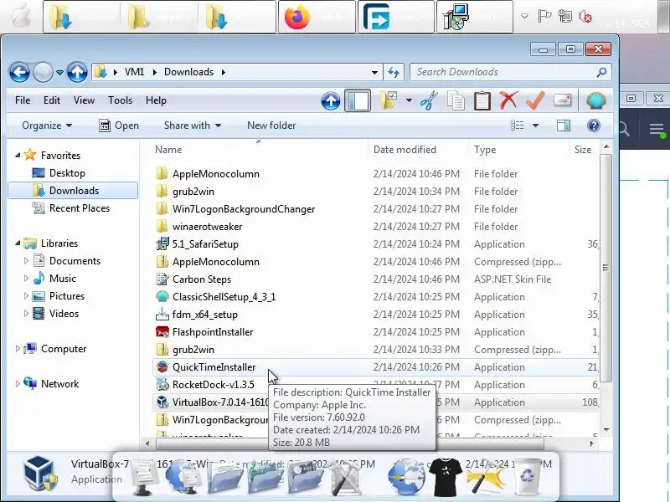The width and height of the screenshot is (670, 502).
Task: Open the Edit menu
Action: click(52, 100)
